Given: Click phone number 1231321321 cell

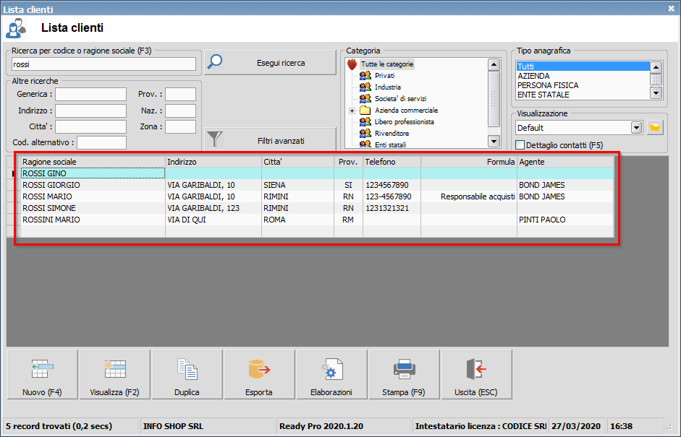Looking at the screenshot, I should 392,208.
